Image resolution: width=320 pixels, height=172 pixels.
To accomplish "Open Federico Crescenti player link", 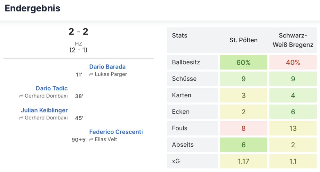I will pyautogui.click(x=116, y=132).
